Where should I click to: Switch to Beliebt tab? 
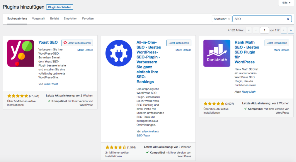[55, 18]
